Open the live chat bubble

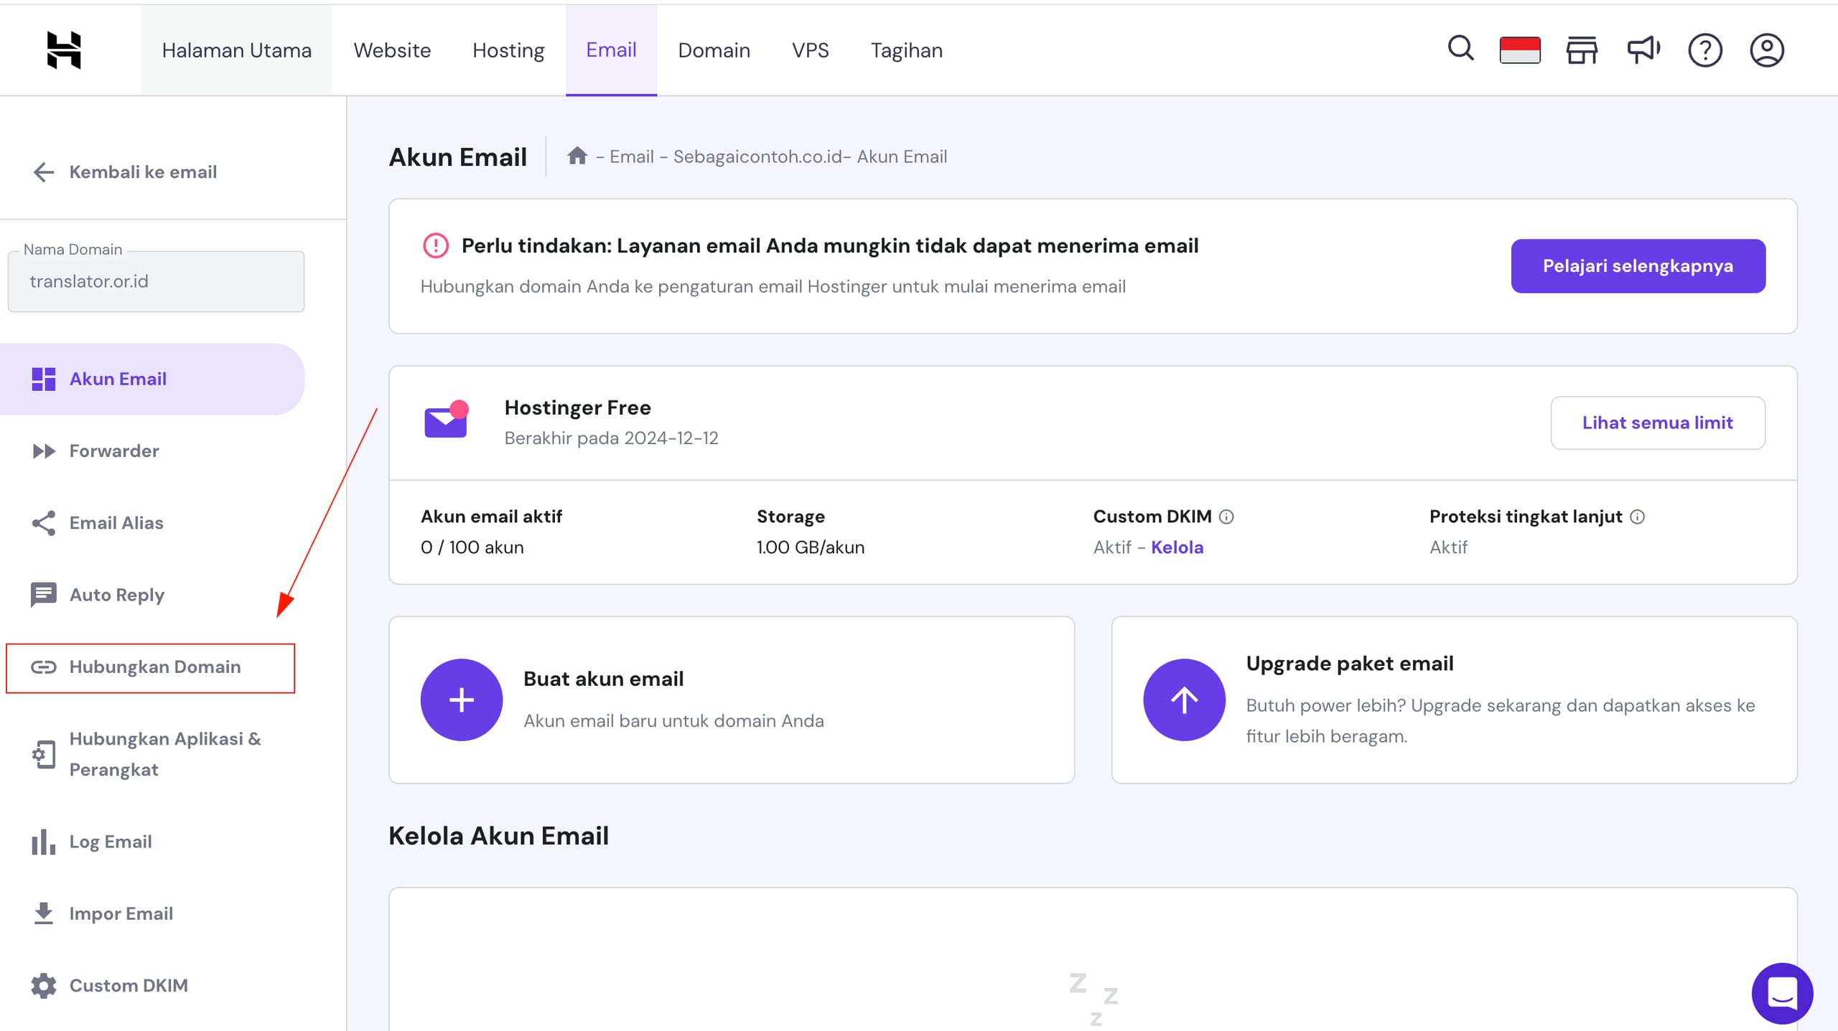1782,993
